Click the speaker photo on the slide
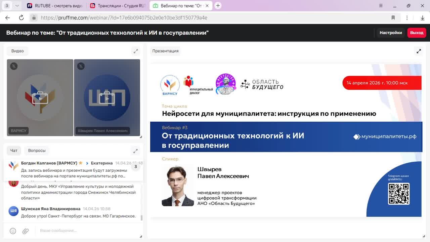The height and width of the screenshot is (242, 430). click(178, 186)
